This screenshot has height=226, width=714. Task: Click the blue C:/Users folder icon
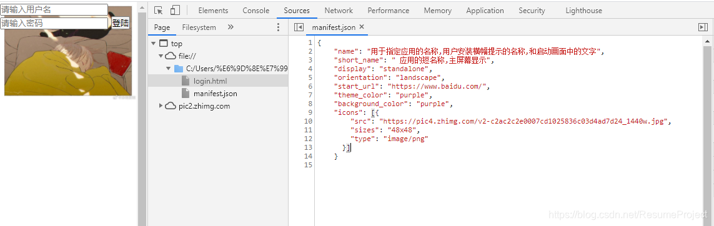(x=179, y=69)
